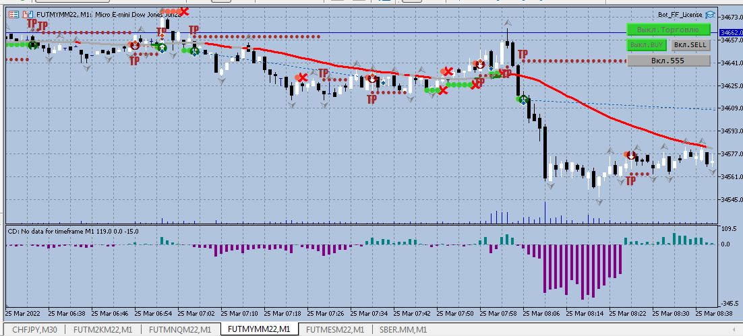Click the Bot_FF_License expert advisor hat icon

click(710, 15)
